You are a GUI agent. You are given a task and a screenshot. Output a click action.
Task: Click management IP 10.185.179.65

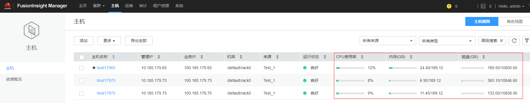(154, 68)
